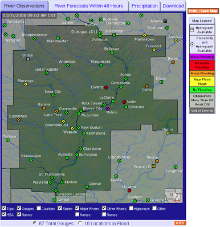Open the green Fulton gauge marker

point(126,79)
